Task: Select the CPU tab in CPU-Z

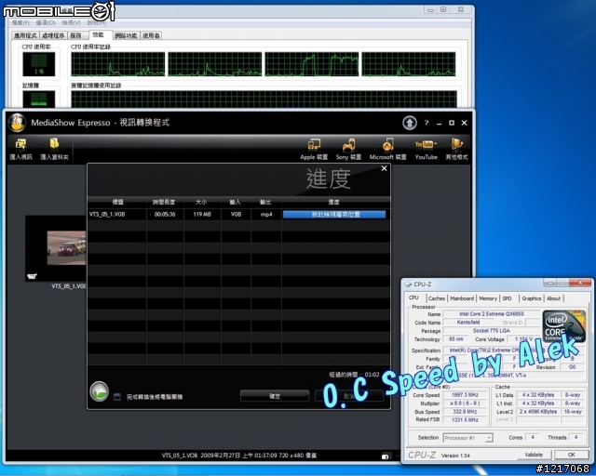Action: click(413, 297)
